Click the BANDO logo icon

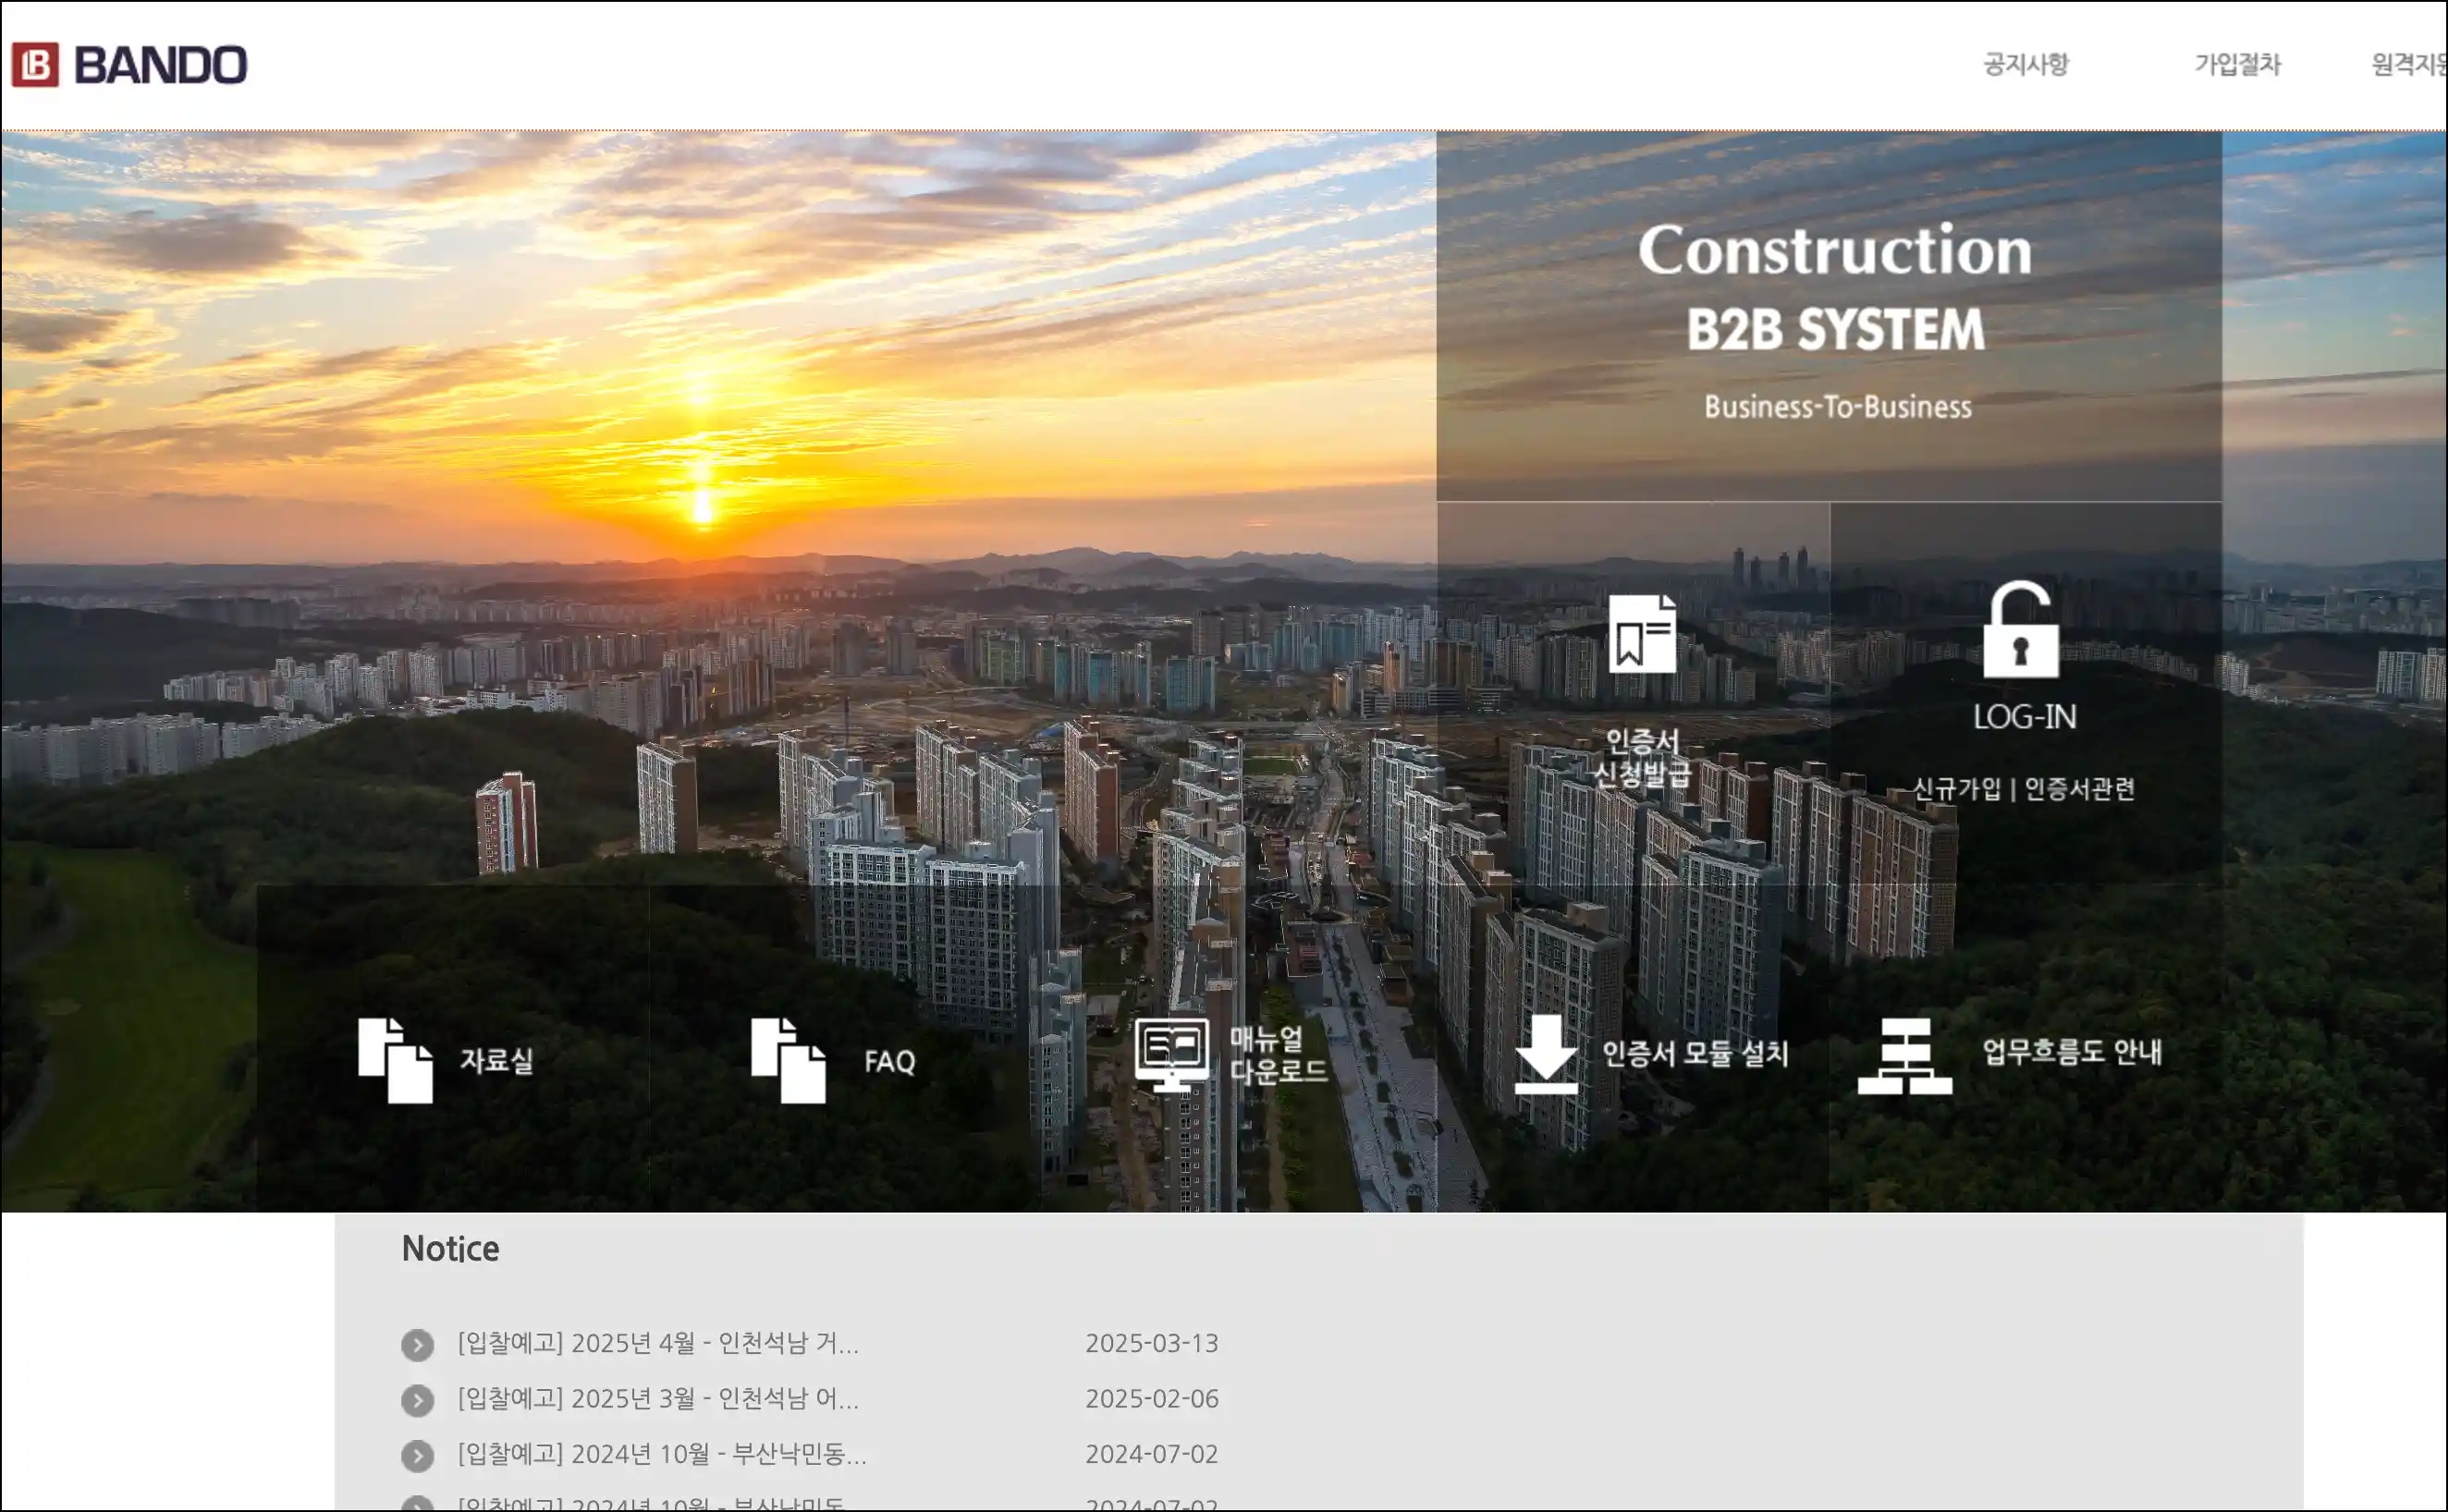click(35, 65)
